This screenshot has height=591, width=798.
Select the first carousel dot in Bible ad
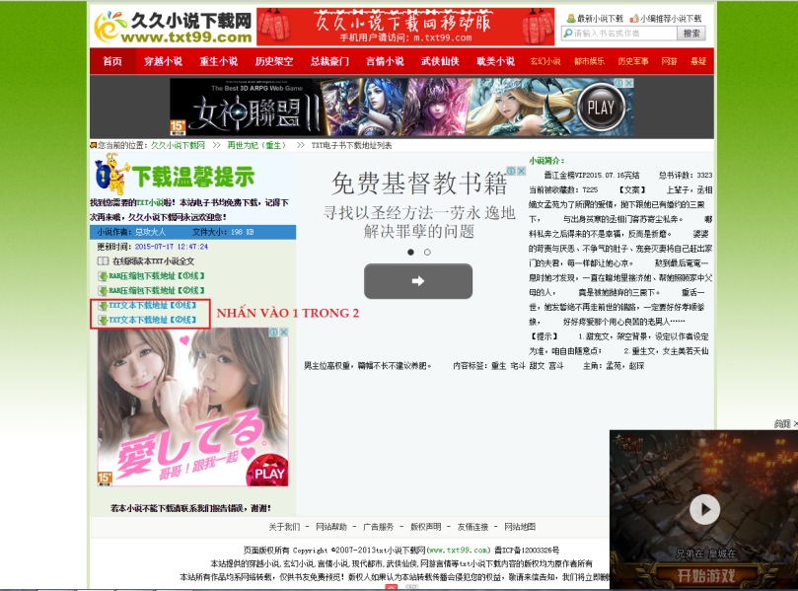(410, 252)
